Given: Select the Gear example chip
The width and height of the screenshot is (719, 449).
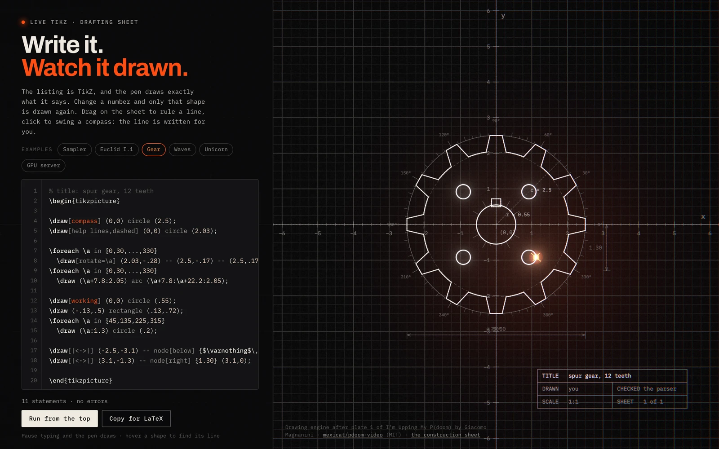Looking at the screenshot, I should coord(154,150).
